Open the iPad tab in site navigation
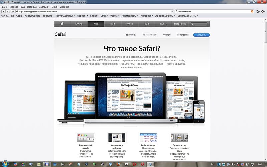The height and width of the screenshot is (167, 267). coord(147,24)
